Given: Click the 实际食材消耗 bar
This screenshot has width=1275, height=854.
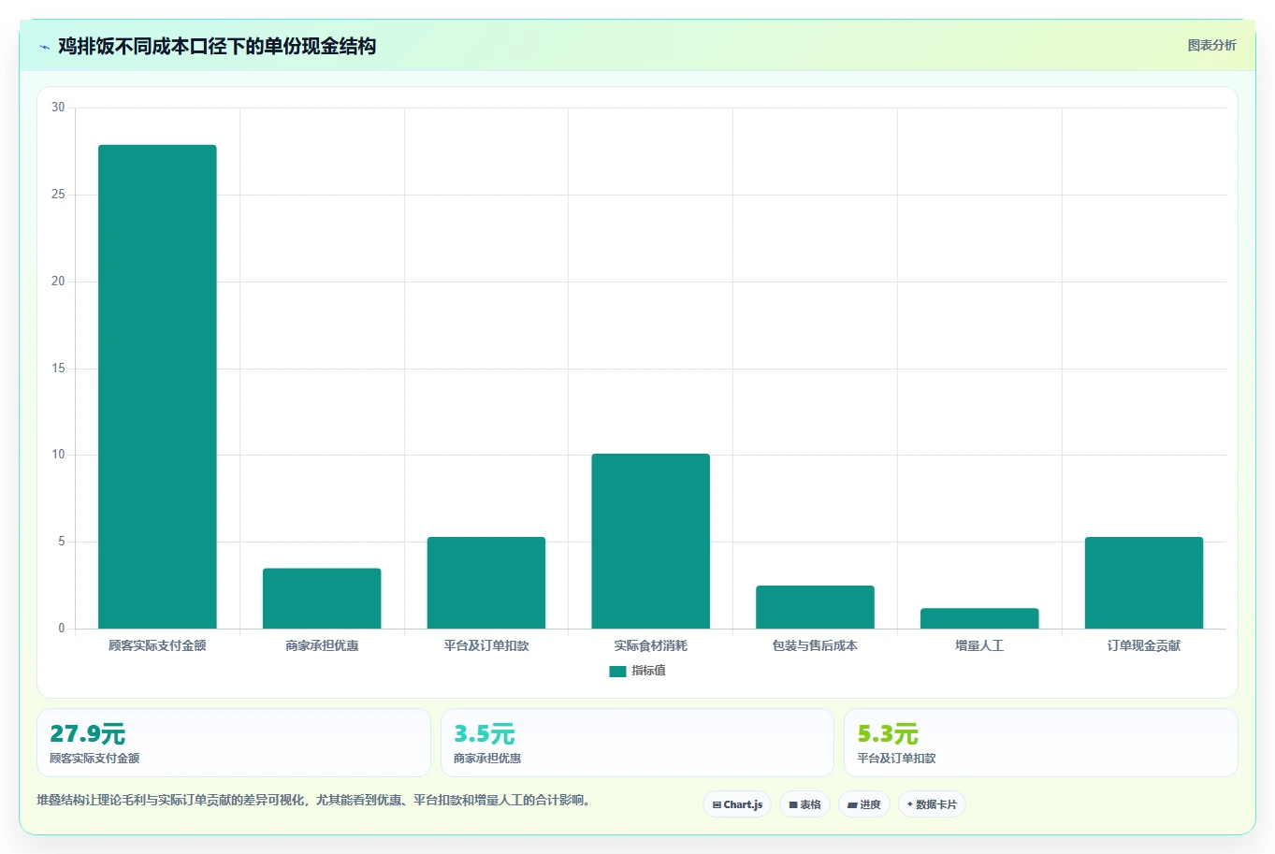Looking at the screenshot, I should [651, 541].
